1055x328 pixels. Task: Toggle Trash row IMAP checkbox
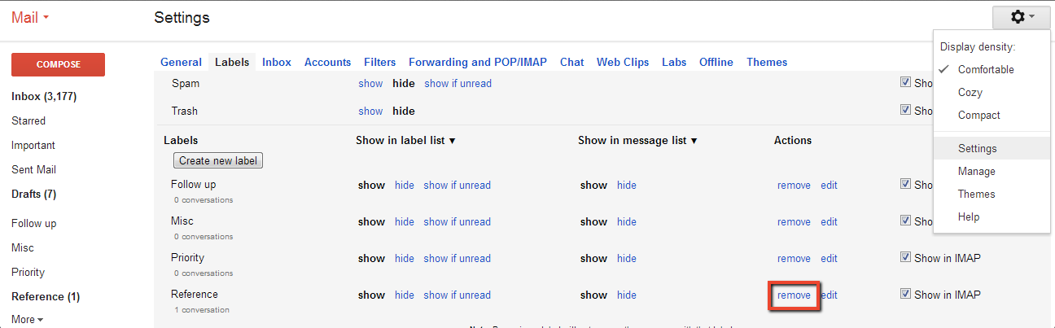[905, 110]
